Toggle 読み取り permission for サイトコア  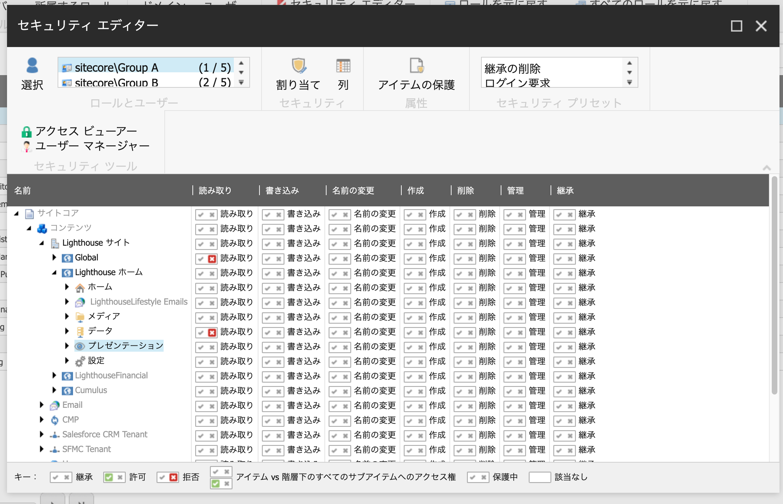[x=206, y=214]
